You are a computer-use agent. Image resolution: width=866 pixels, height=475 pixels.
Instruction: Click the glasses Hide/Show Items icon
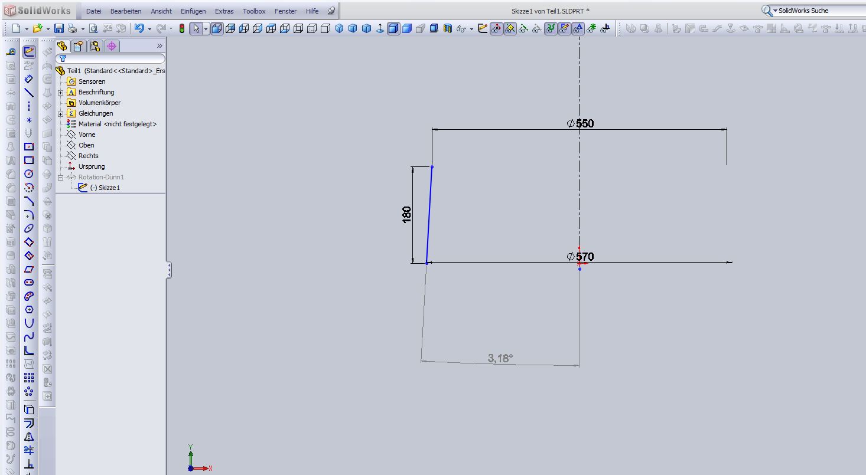pyautogui.click(x=461, y=28)
